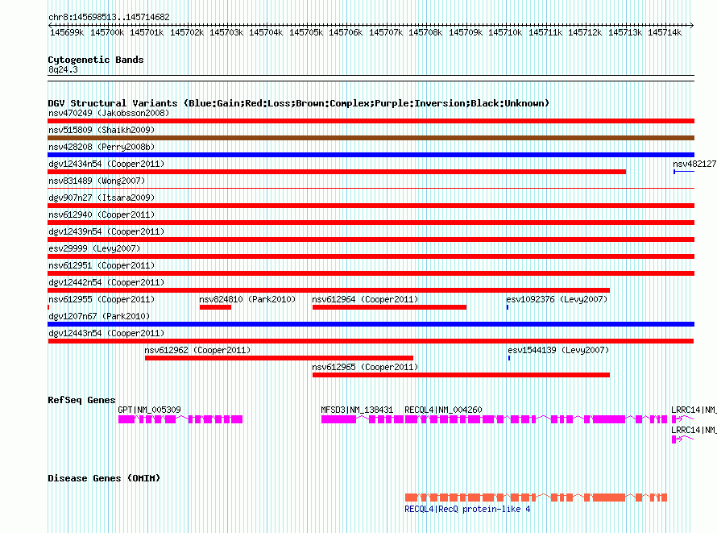Image resolution: width=717 pixels, height=533 pixels.
Task: Click the RECQL4|NM_004260 RefSeq gene label
Action: click(x=444, y=410)
